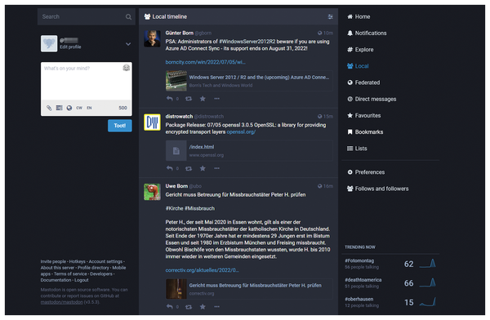Attach a file with the paperclip icon

49,108
